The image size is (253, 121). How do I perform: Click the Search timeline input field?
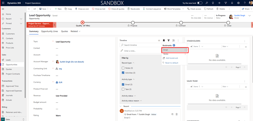tap(140, 45)
